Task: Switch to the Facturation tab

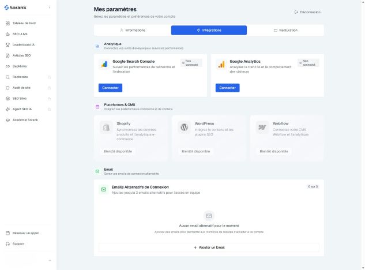Action: (x=285, y=30)
